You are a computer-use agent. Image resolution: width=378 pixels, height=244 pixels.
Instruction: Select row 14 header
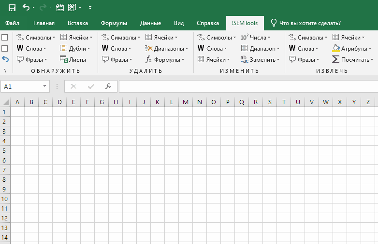pos(4,238)
